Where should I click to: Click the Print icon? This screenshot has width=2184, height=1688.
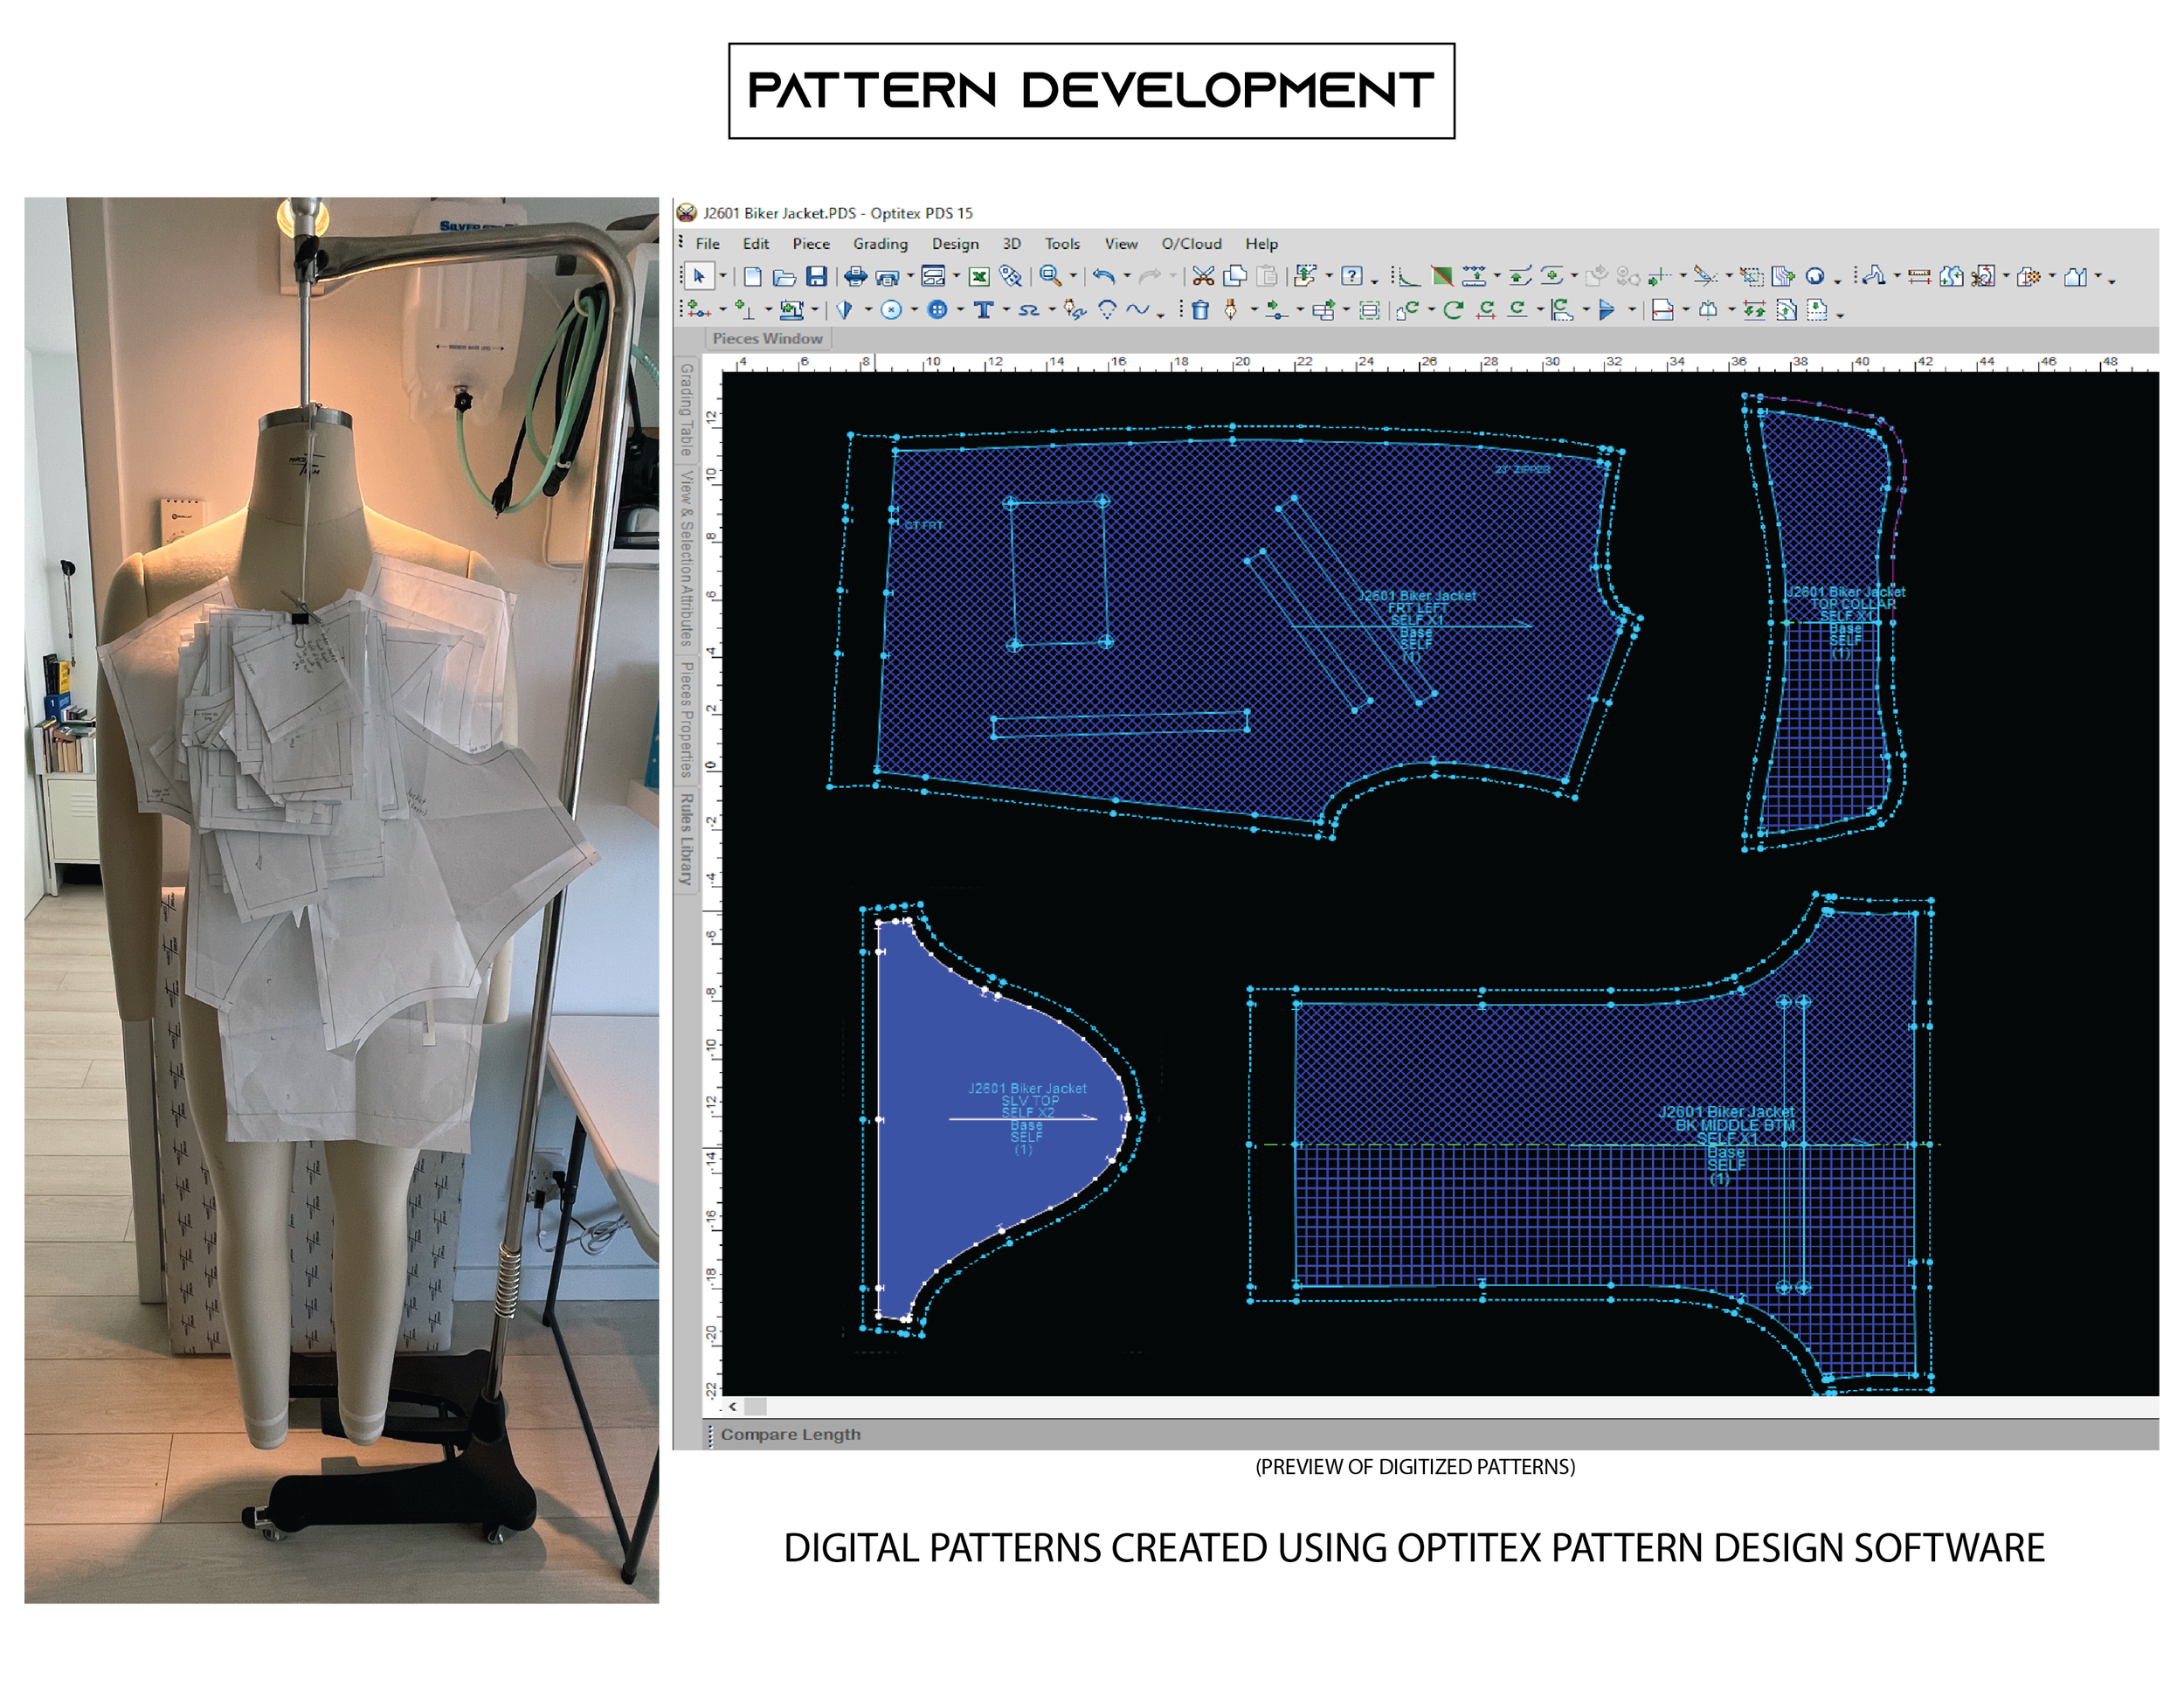coord(855,276)
